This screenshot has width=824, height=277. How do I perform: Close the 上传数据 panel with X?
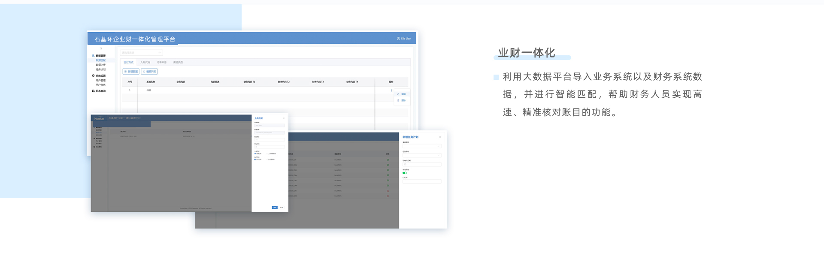283,118
